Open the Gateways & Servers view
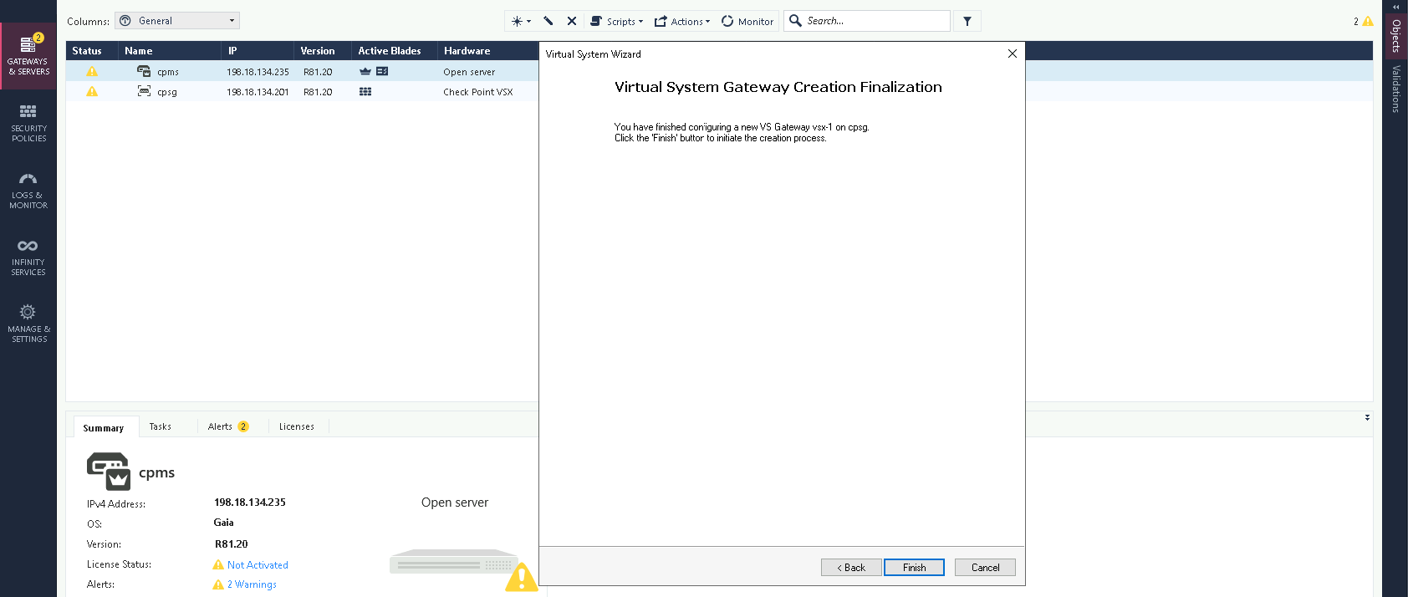The image size is (1408, 597). click(28, 56)
